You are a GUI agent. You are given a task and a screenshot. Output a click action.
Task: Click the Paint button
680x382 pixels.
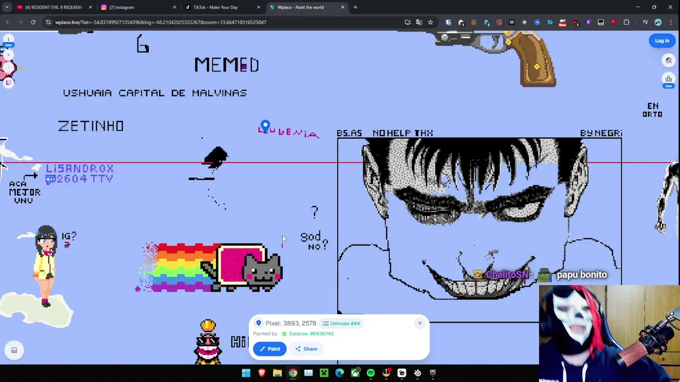(x=269, y=349)
